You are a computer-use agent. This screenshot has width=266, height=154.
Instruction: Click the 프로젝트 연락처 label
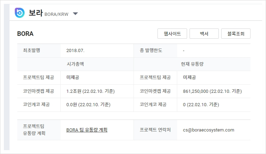[x=155, y=130]
